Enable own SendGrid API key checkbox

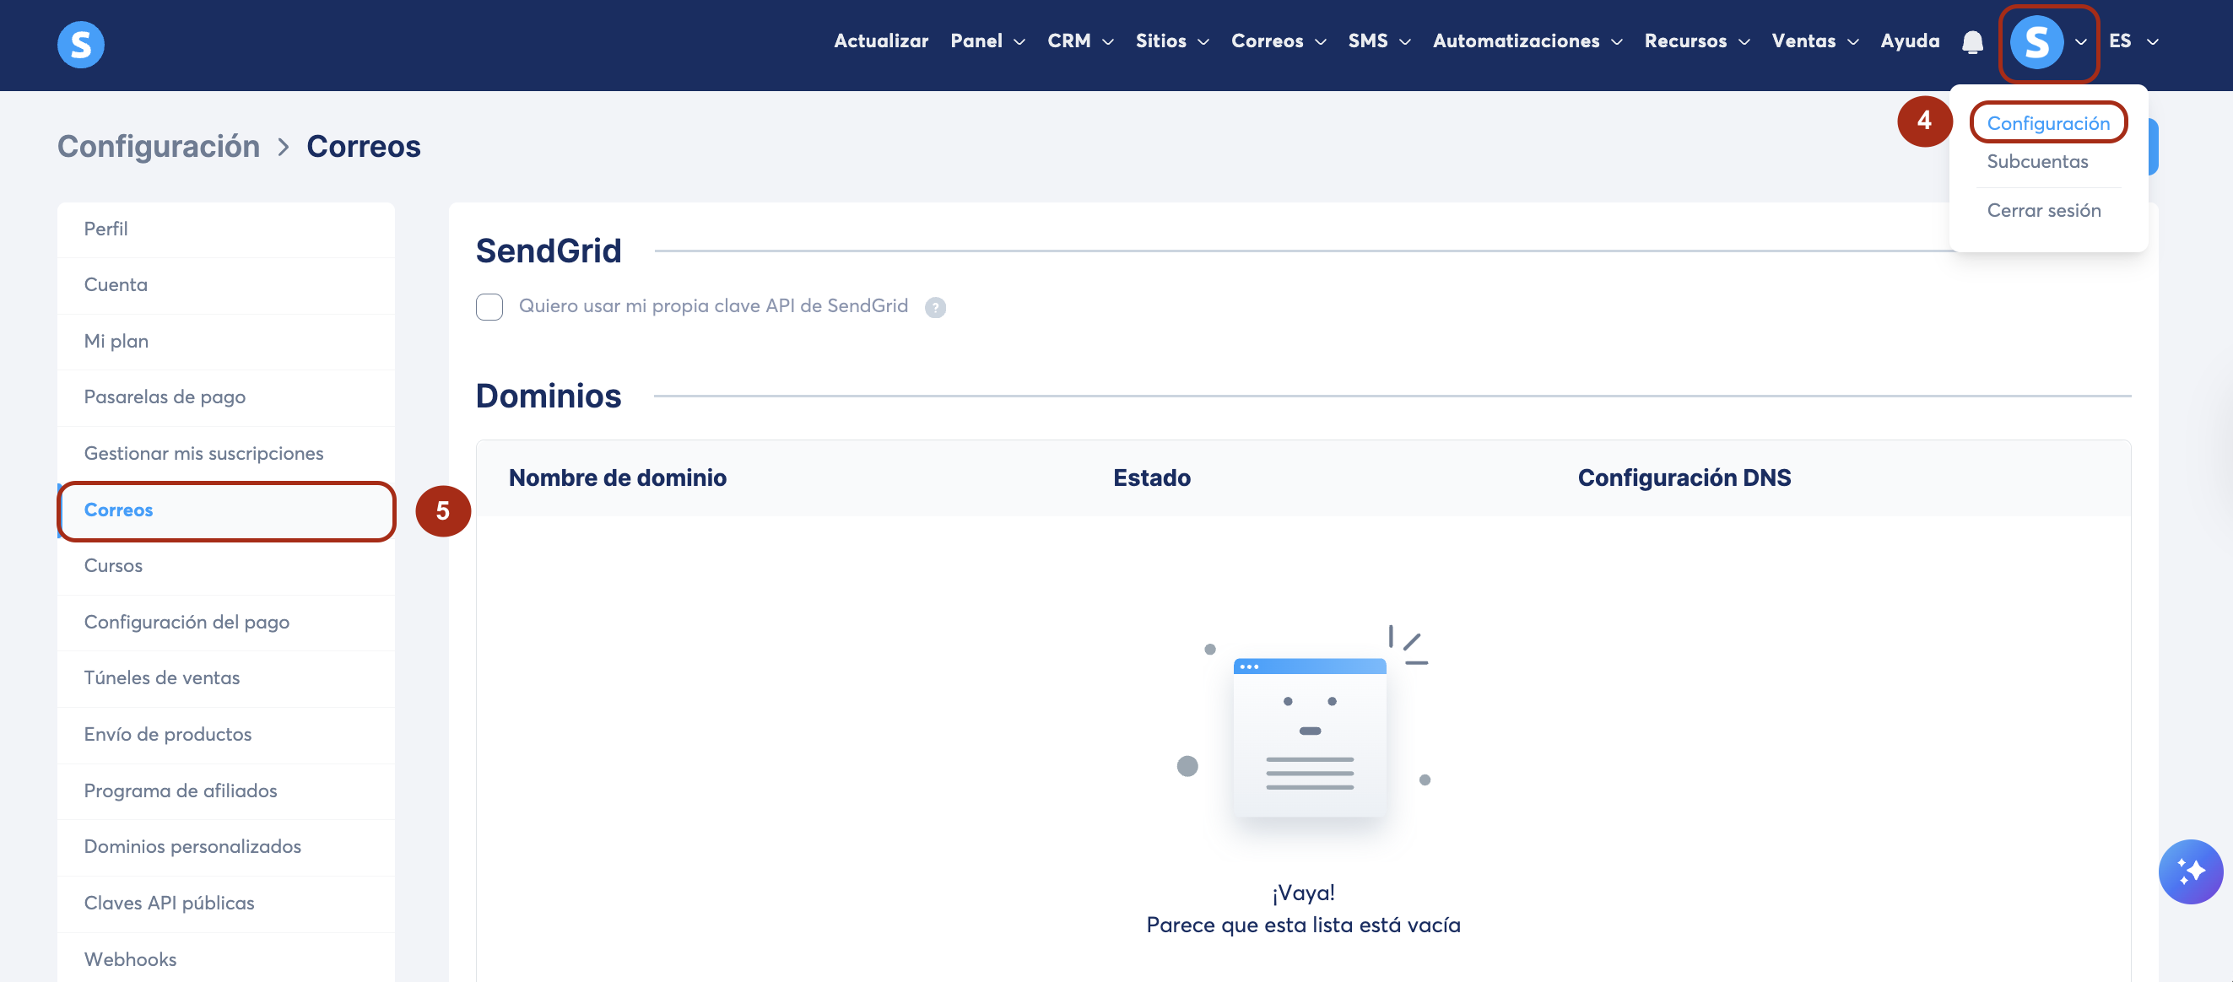489,307
